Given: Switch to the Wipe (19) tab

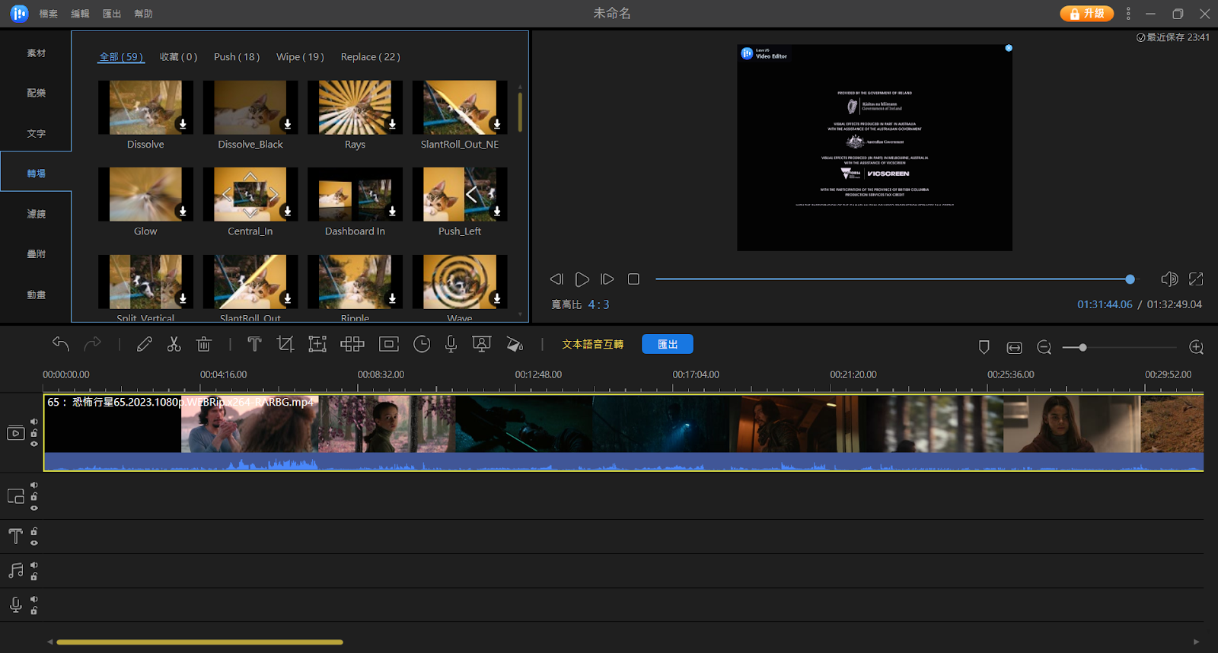Looking at the screenshot, I should pyautogui.click(x=300, y=57).
